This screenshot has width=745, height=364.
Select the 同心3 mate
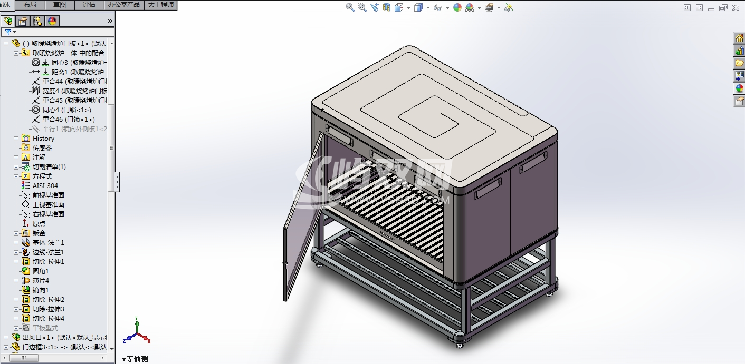click(69, 63)
